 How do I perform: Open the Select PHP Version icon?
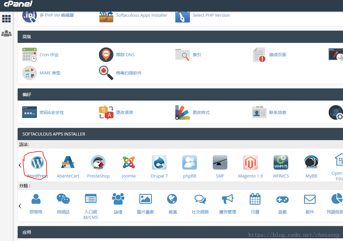182,17
